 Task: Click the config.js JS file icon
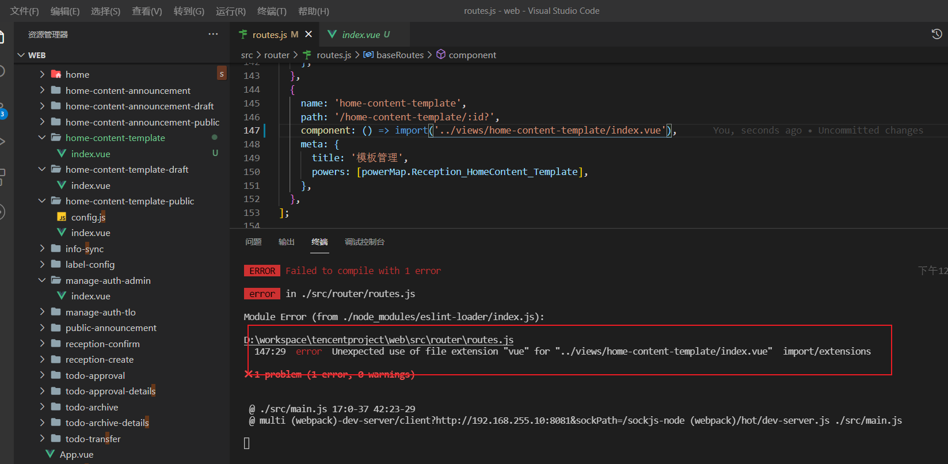tap(62, 217)
